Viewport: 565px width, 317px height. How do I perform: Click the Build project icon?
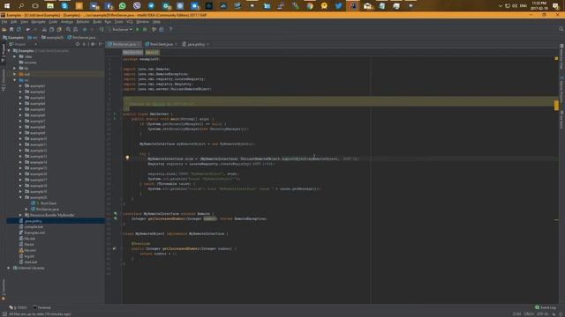[x=102, y=29]
